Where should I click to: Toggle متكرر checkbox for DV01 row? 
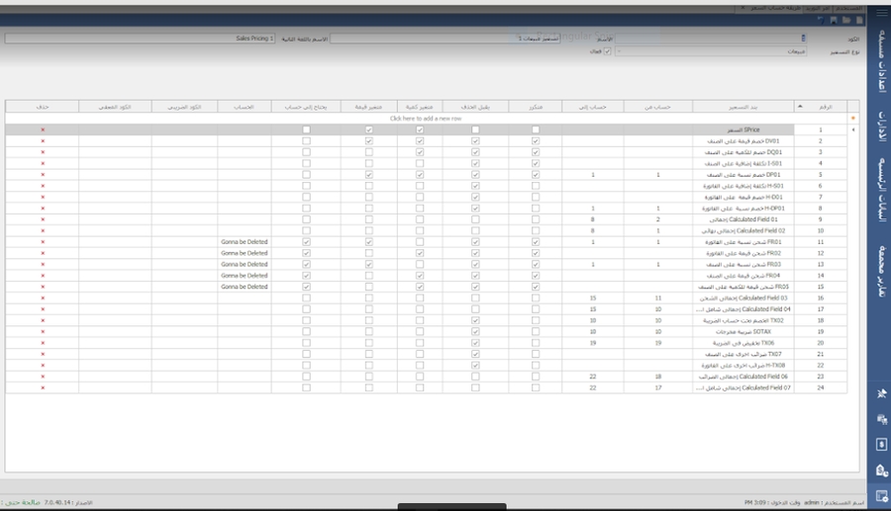pos(536,141)
